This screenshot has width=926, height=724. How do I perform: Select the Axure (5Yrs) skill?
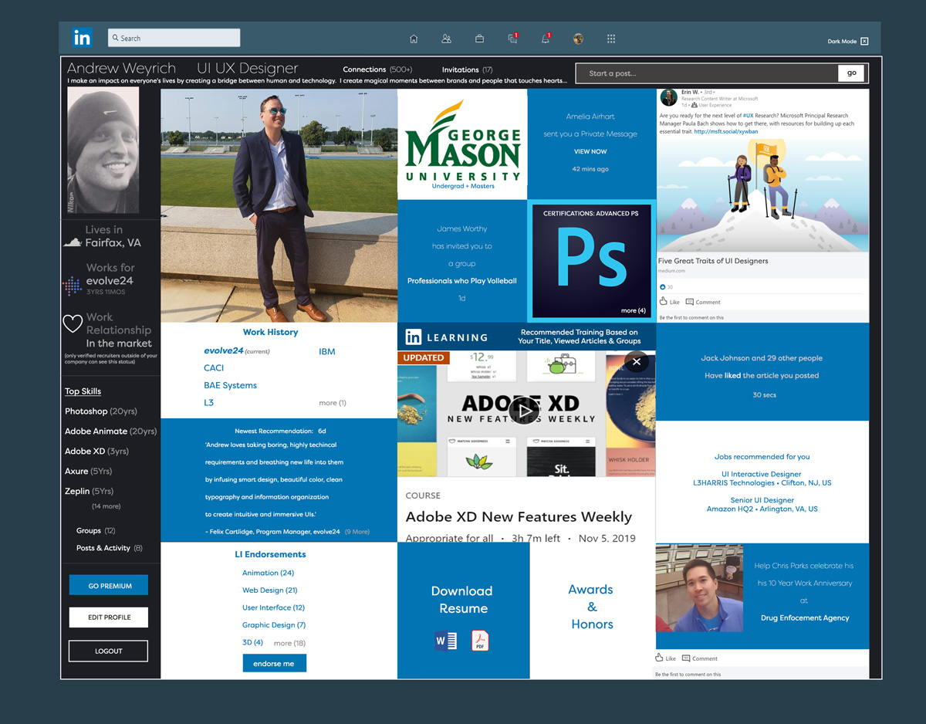(89, 471)
